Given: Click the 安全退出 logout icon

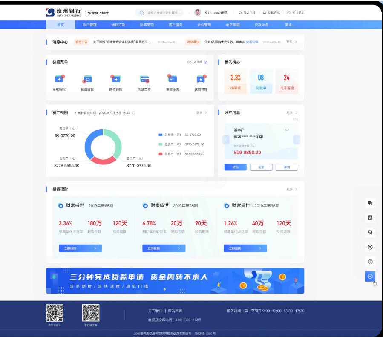Looking at the screenshot, I should 289,12.
